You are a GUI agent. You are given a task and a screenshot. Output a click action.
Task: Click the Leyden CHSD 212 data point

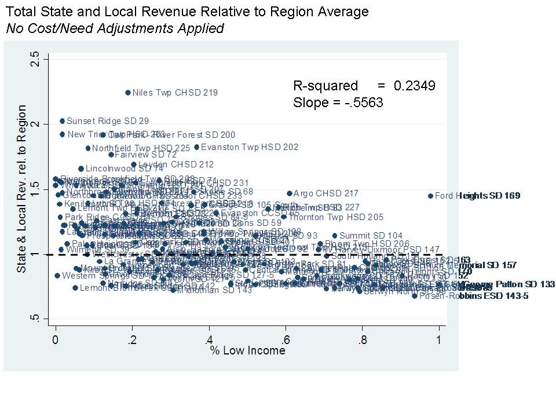coord(134,164)
